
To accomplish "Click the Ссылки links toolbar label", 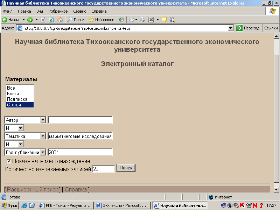I will 271,28.
